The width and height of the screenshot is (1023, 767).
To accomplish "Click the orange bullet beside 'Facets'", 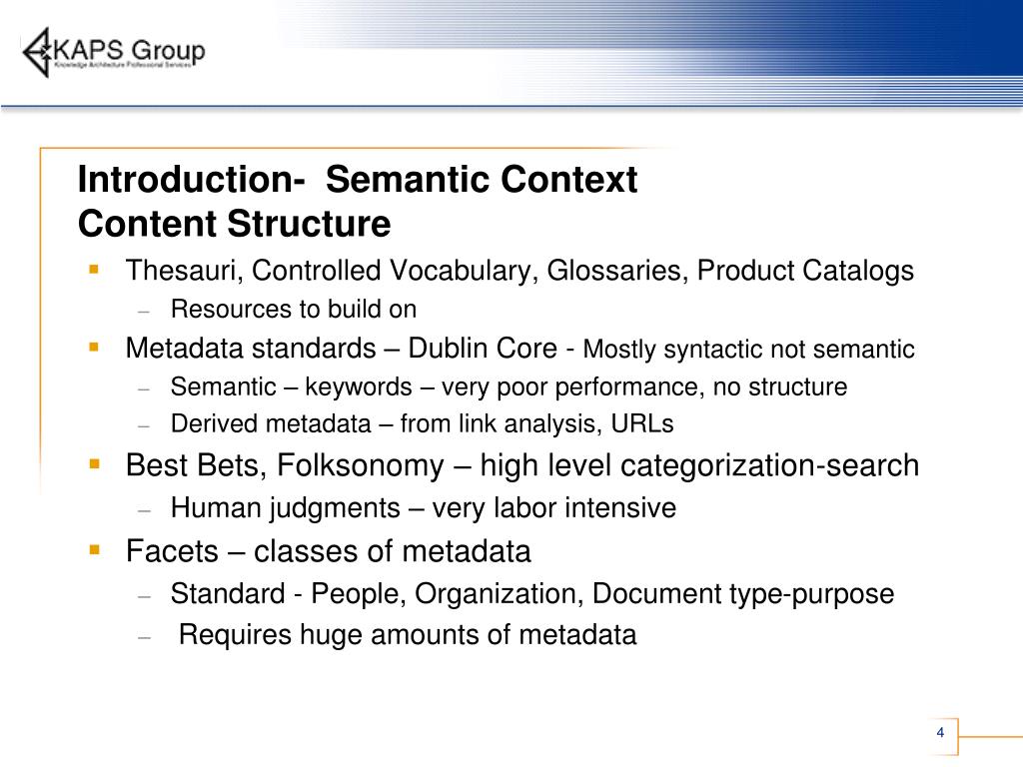I will [95, 550].
